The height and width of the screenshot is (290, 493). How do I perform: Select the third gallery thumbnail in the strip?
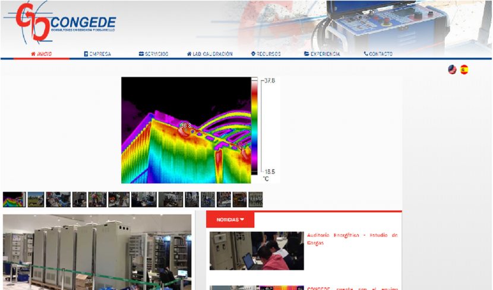58,199
